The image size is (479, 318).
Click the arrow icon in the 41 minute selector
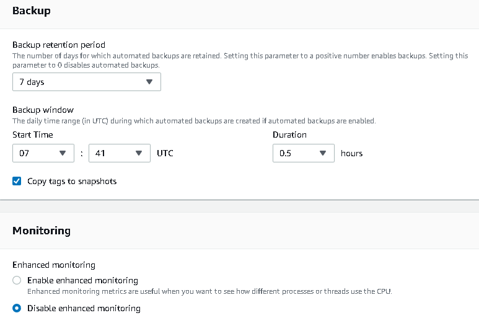point(139,153)
